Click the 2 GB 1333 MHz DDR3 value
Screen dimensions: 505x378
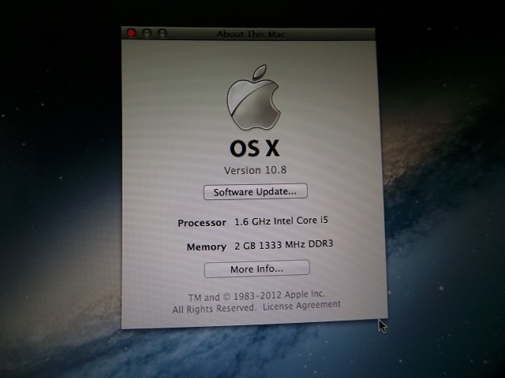[284, 245]
